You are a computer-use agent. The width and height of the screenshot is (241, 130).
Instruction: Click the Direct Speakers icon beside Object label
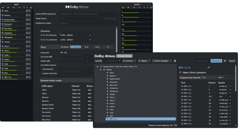point(180,73)
